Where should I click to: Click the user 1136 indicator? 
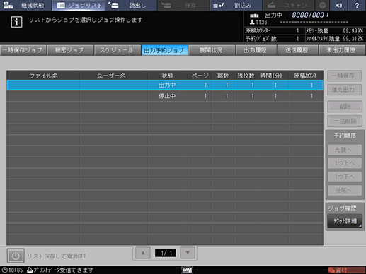258,23
